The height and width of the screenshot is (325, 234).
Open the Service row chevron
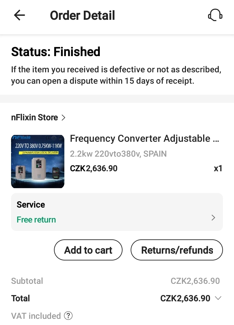click(x=213, y=218)
